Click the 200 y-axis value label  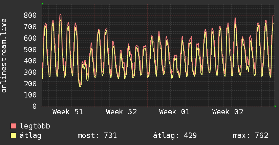pyautogui.click(x=30, y=84)
